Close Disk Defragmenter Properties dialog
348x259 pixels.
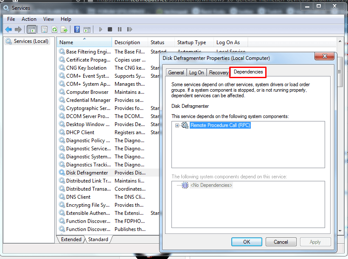(x=325, y=56)
